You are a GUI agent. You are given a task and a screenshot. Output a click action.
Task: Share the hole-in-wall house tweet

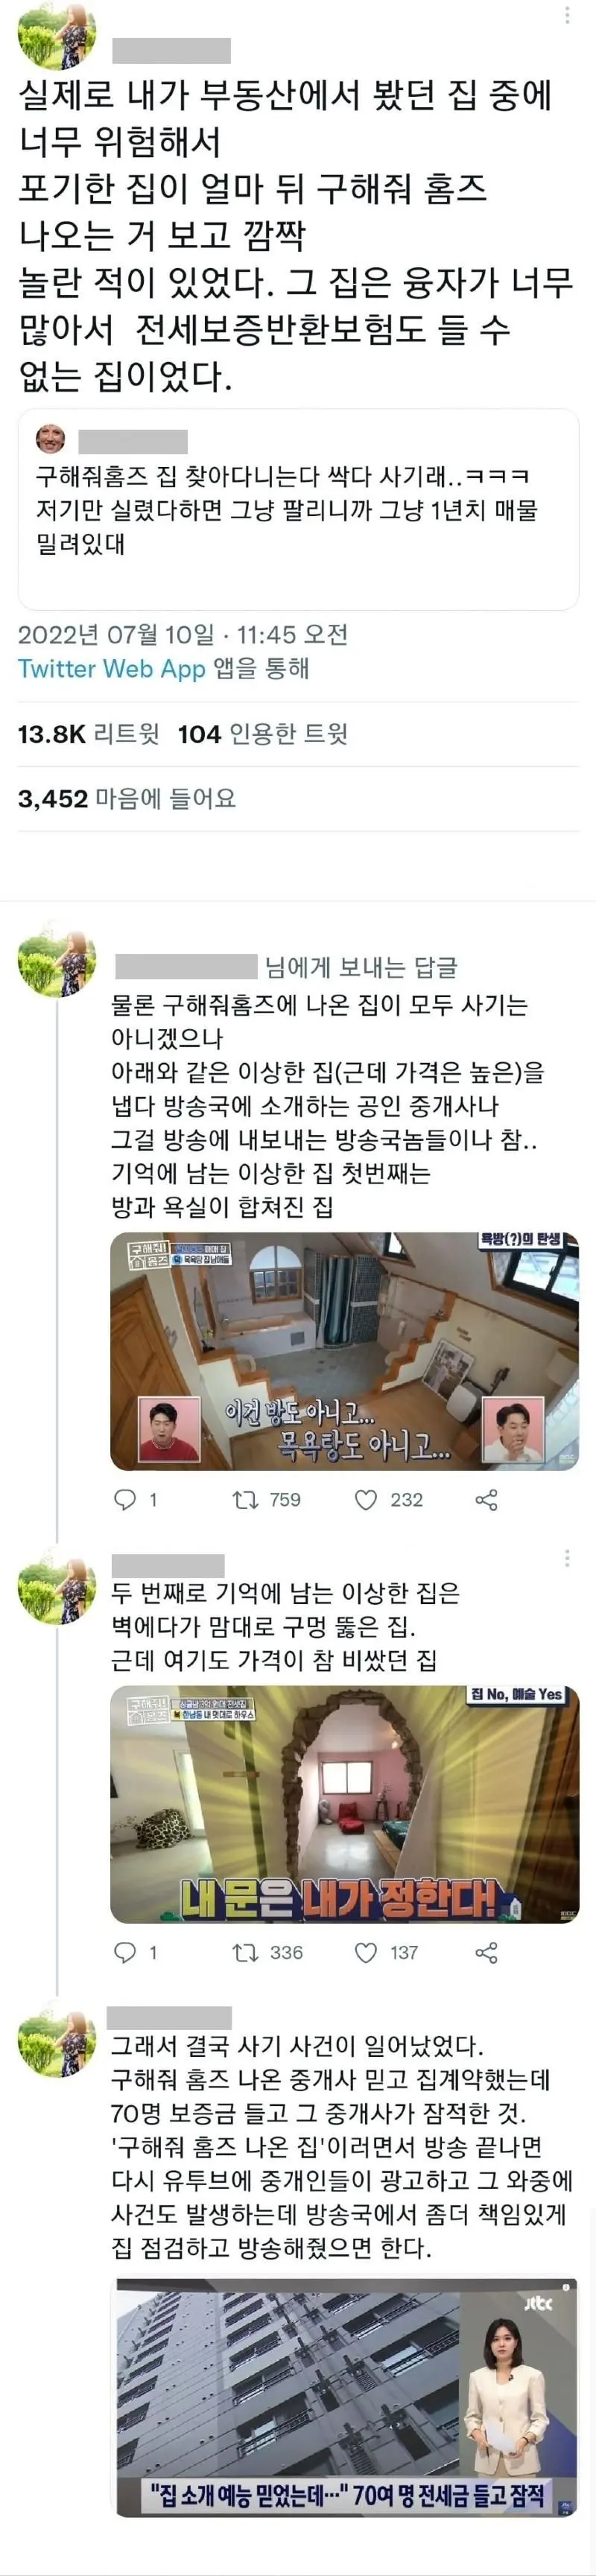click(486, 1952)
